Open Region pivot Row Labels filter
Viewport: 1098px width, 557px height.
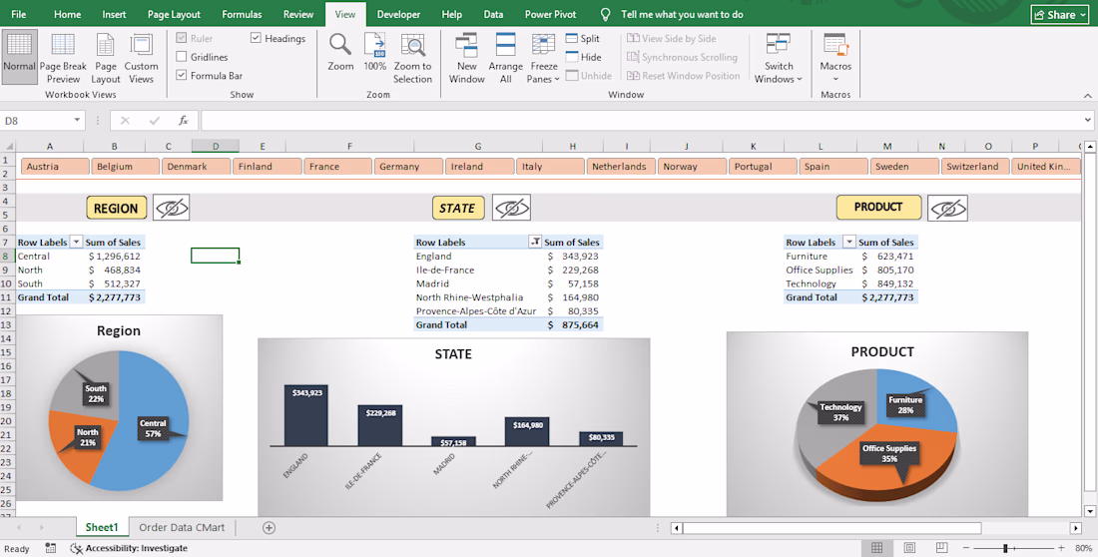tap(77, 243)
